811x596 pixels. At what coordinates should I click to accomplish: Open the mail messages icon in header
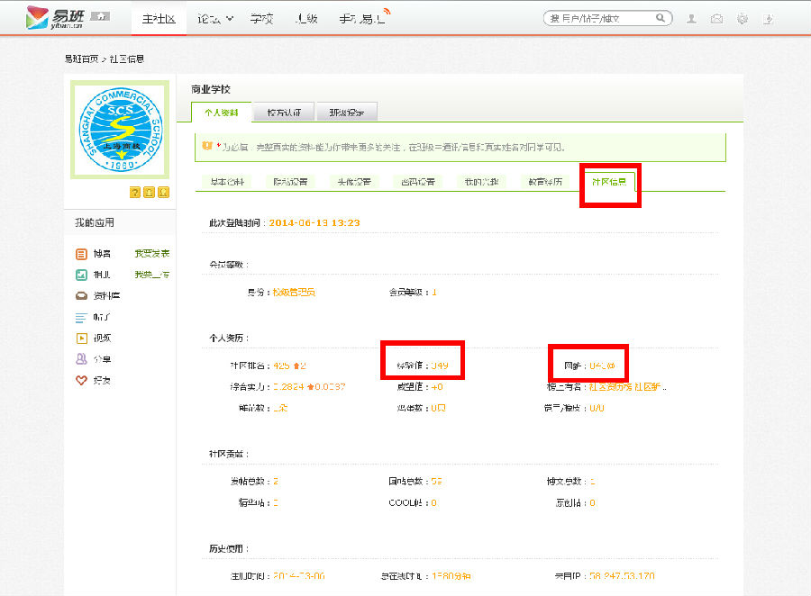tap(716, 18)
